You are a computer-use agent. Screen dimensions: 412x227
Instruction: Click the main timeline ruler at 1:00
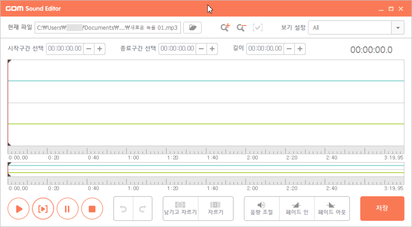pos(127,150)
